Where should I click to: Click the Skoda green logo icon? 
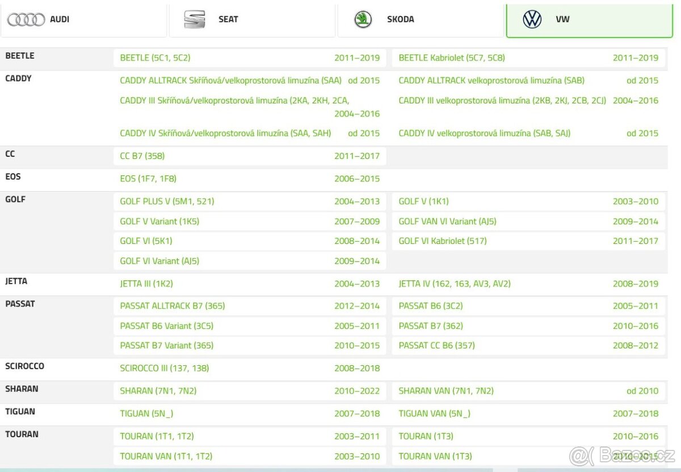[363, 19]
